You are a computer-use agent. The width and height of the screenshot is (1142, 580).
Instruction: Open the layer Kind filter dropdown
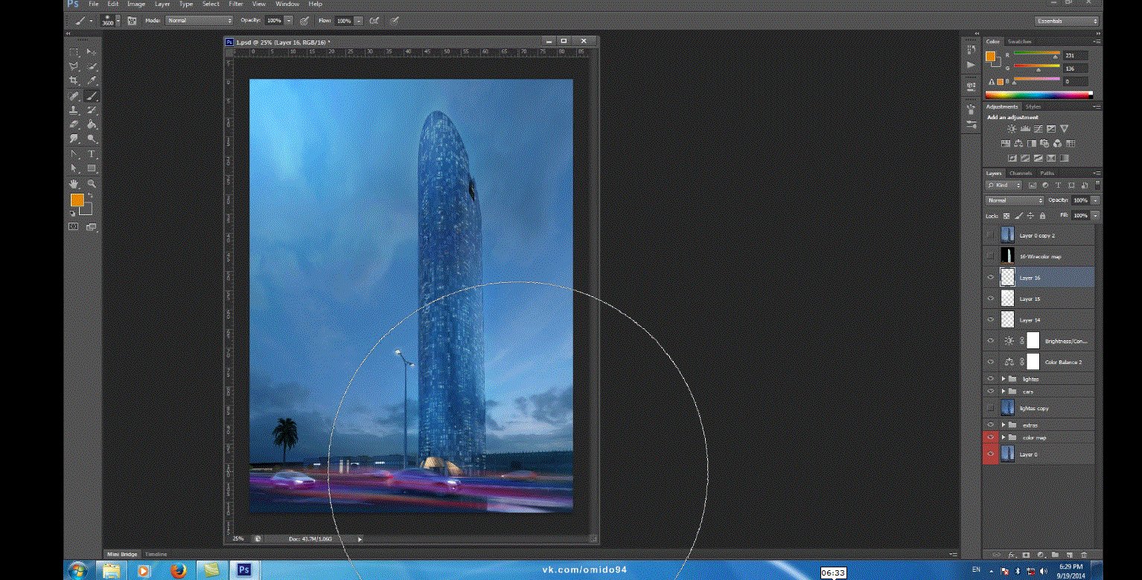click(1004, 185)
